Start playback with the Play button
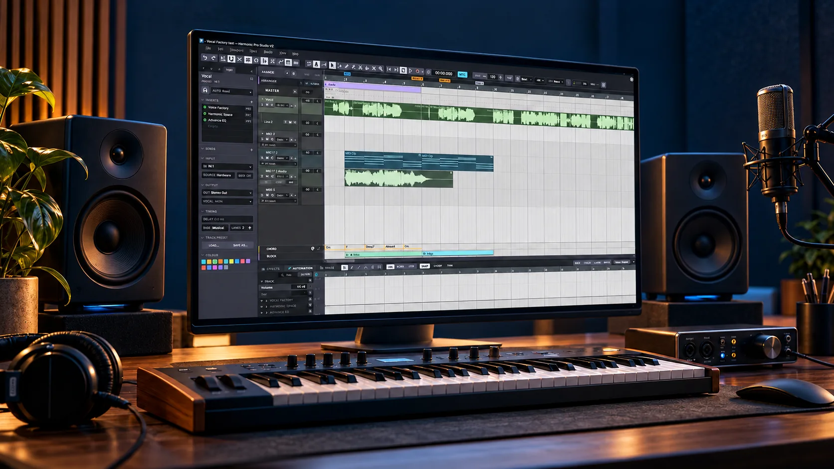The height and width of the screenshot is (469, 834). (x=411, y=71)
